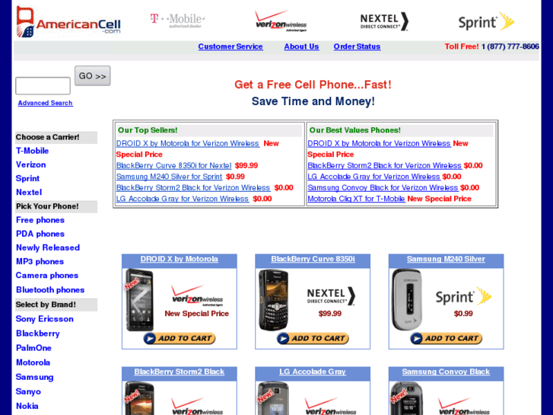Open the Customer Service menu link
Screen dimensions: 553x415
pos(230,46)
